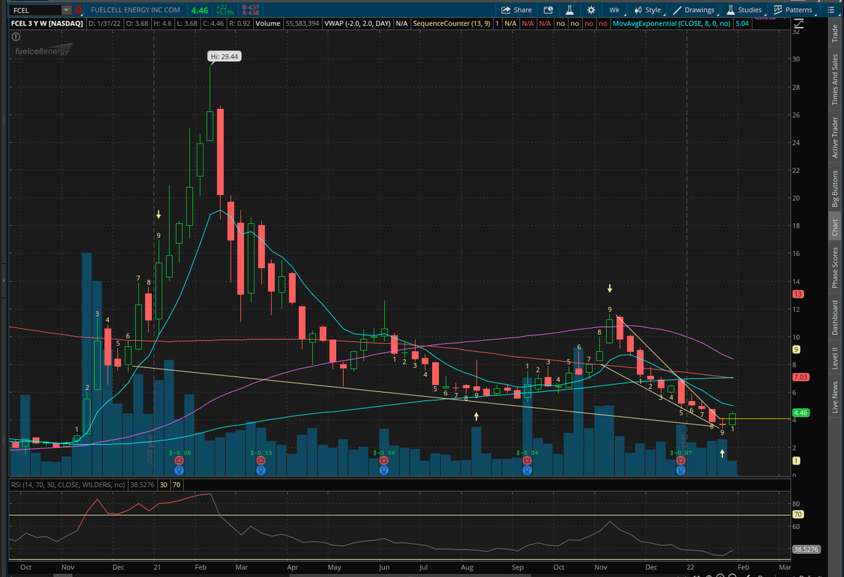Click blue lightbulb icon below $-0.08 earnings
844x577 pixels.
point(179,469)
